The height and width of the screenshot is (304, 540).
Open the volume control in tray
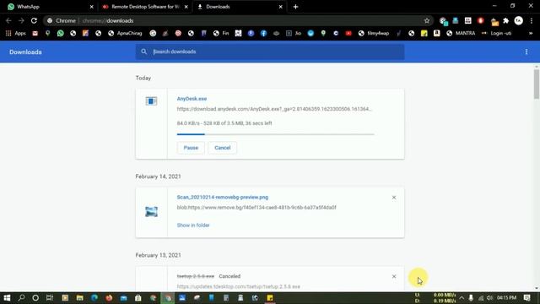pyautogui.click(x=489, y=298)
